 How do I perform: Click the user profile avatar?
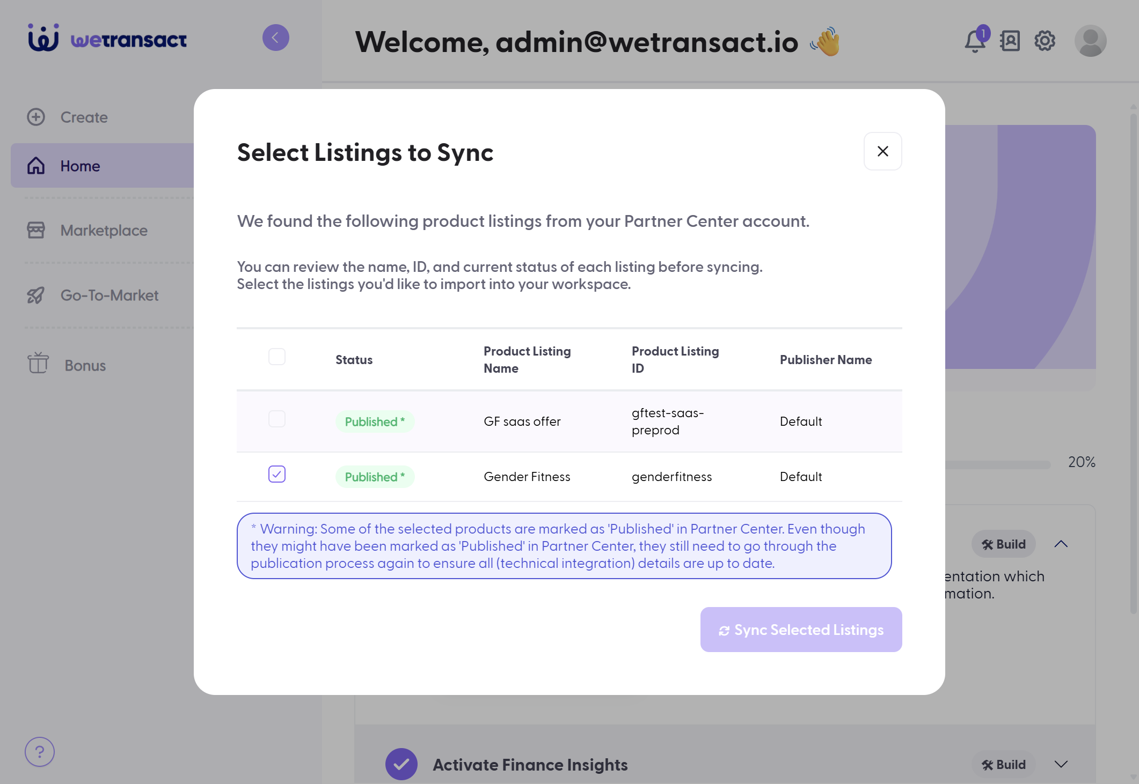[1090, 41]
